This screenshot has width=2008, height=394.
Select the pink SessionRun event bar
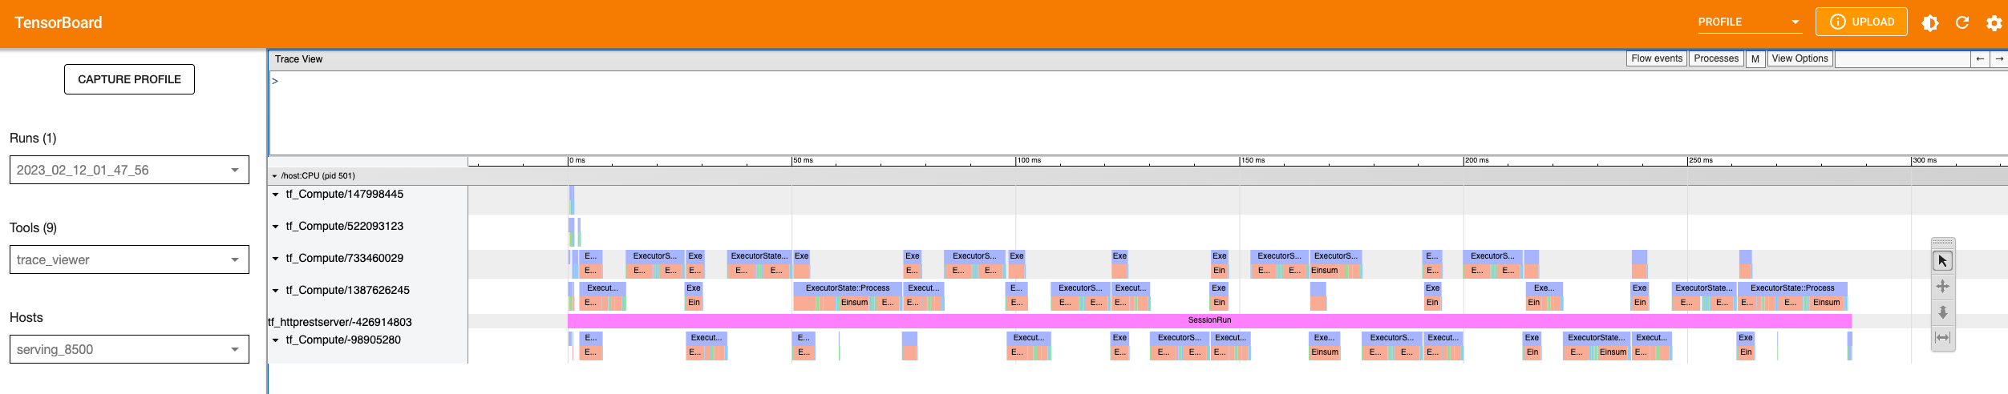click(1209, 320)
